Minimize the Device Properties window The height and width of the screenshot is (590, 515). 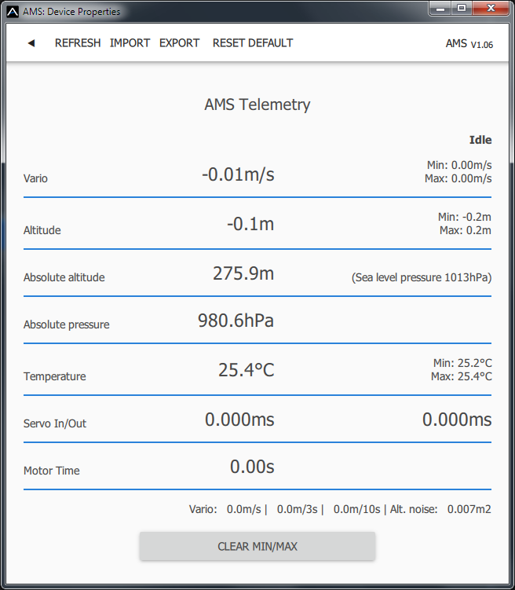point(441,9)
